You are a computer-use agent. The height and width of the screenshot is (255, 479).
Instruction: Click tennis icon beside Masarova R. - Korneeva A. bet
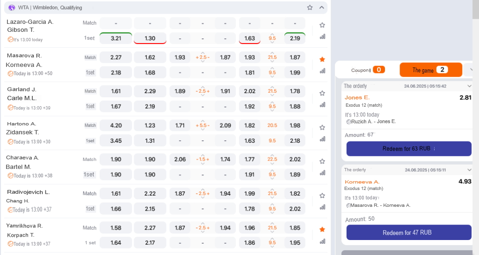pos(348,205)
